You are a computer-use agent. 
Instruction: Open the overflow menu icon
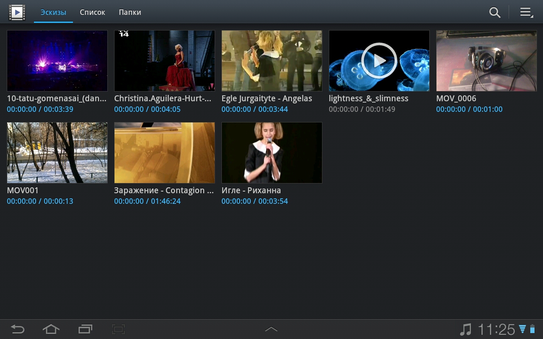point(526,12)
